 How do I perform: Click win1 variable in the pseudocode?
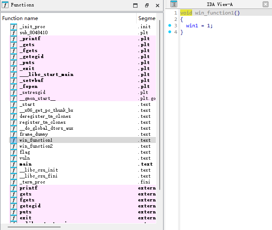(x=193, y=26)
